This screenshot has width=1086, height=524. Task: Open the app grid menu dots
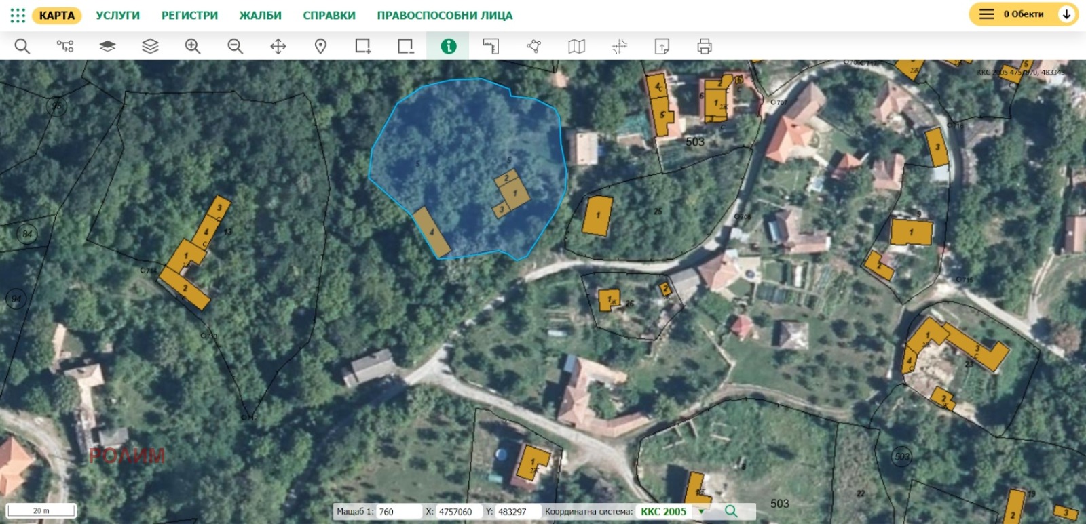coord(18,15)
